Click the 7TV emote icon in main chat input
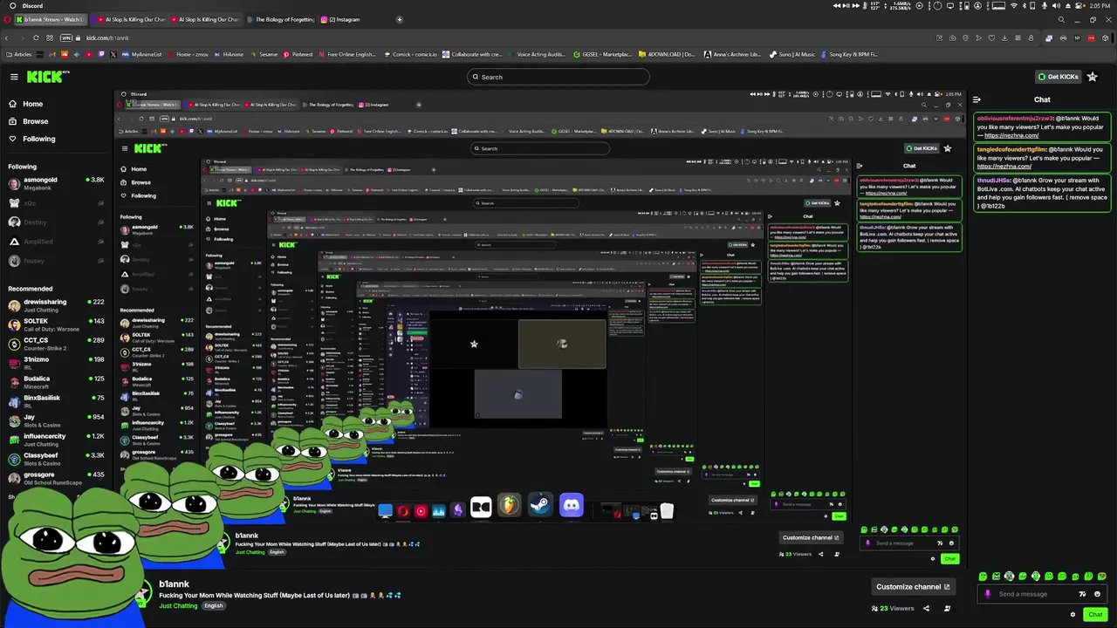 coord(1082,594)
